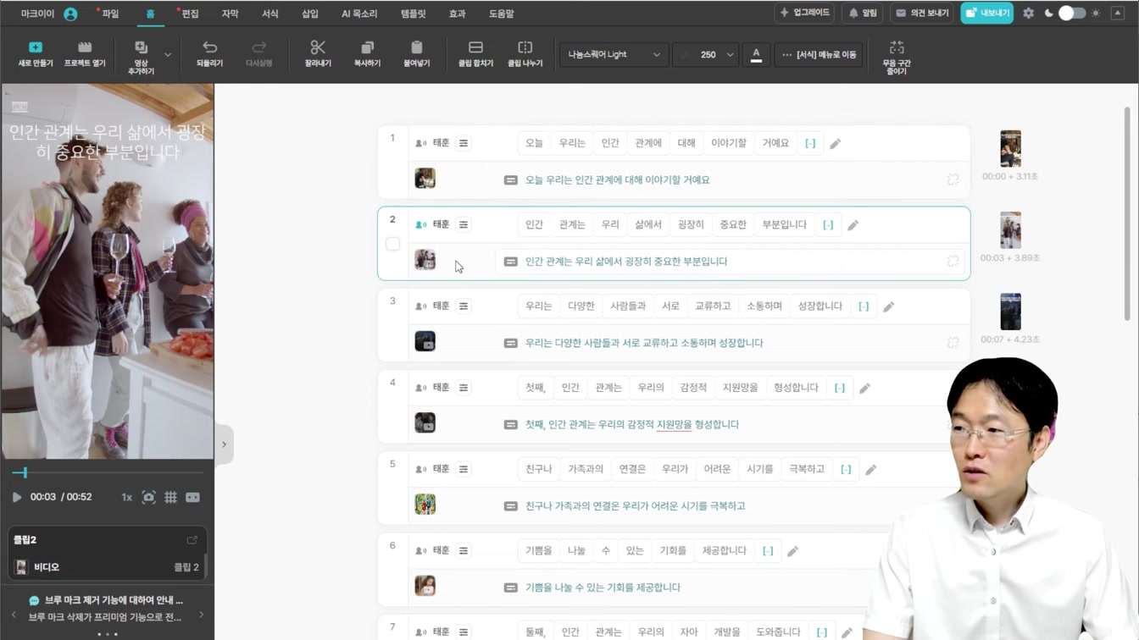Click subtitle text 오늘 우리는 인간 관계에 대해 이야기할 거예요
The image size is (1139, 640).
pyautogui.click(x=617, y=179)
